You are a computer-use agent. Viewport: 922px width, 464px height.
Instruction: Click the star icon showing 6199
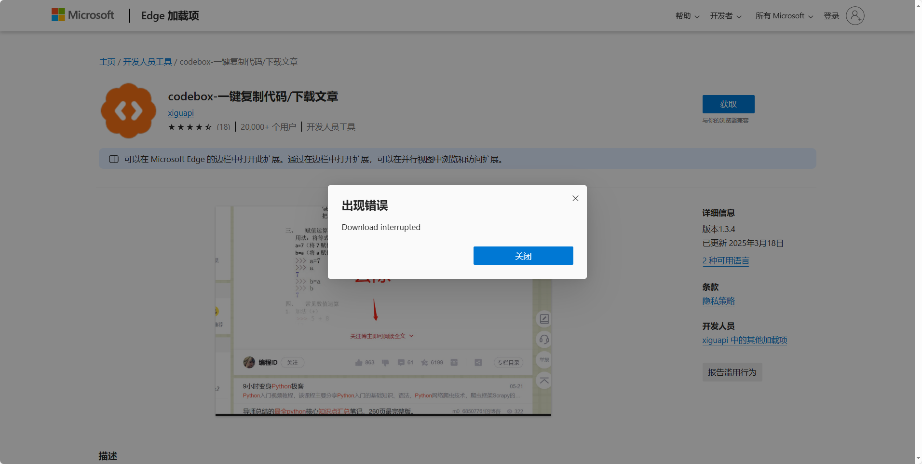click(x=424, y=362)
